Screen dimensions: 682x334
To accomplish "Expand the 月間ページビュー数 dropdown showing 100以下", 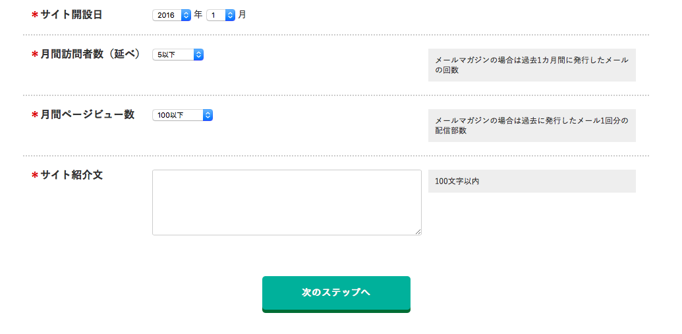I will pos(183,115).
